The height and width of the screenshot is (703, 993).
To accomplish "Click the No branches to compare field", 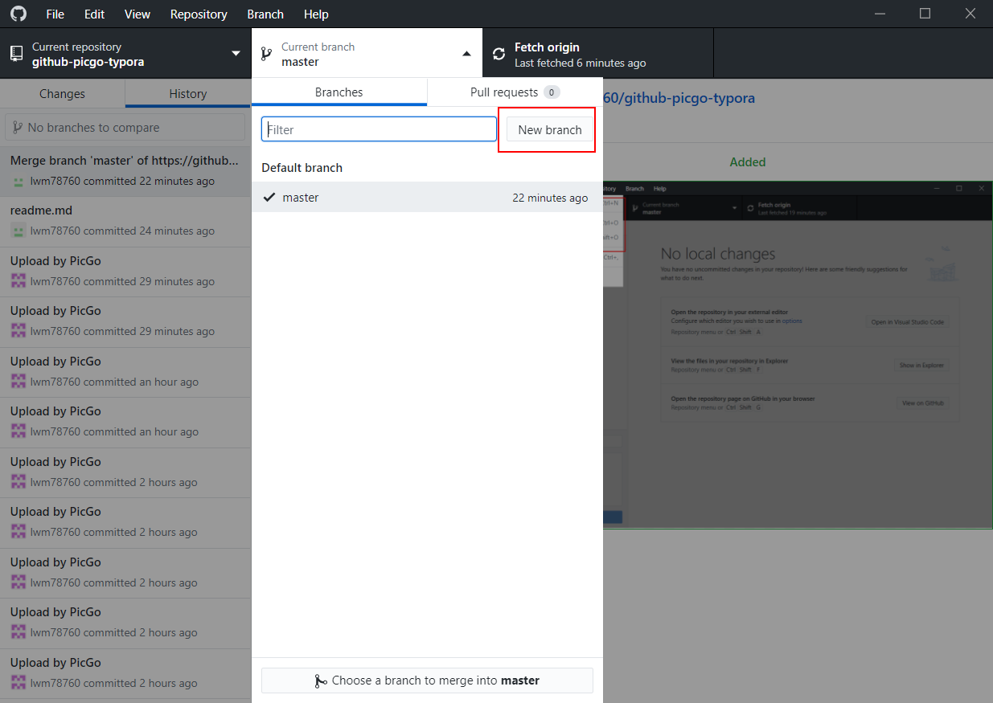I will [125, 128].
